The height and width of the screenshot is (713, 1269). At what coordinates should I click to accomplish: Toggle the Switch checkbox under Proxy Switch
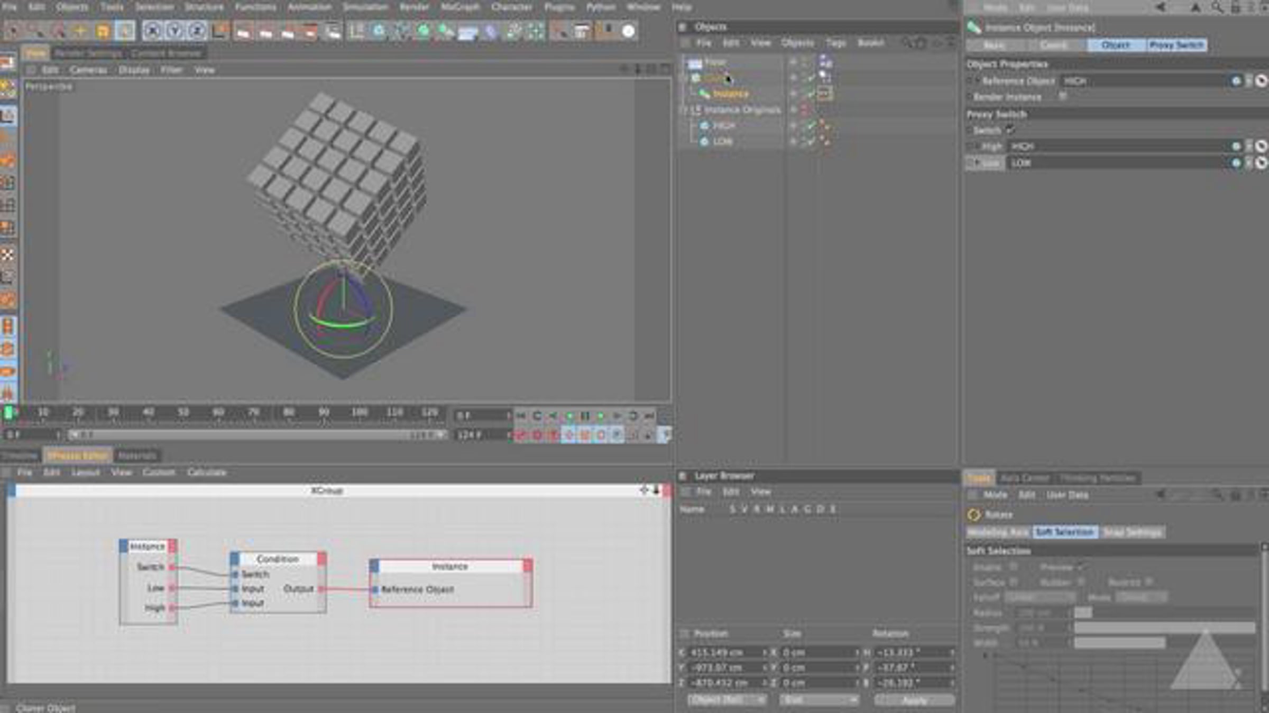pyautogui.click(x=1010, y=130)
